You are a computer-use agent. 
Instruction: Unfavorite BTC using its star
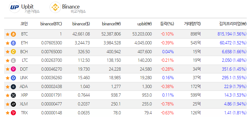coord(7,34)
